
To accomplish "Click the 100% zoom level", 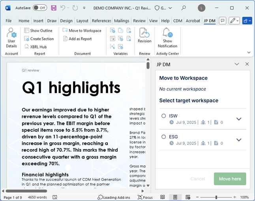I will [x=244, y=197].
